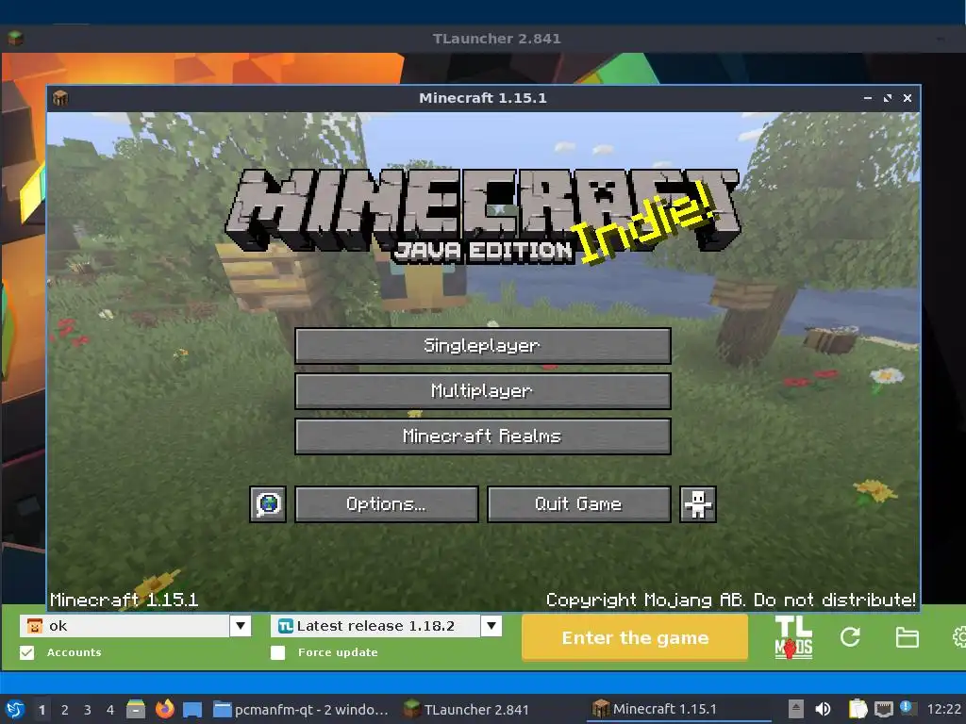Screen dimensions: 966x724
Task: Open the language globe button in Minecraft menu
Action: click(x=268, y=504)
